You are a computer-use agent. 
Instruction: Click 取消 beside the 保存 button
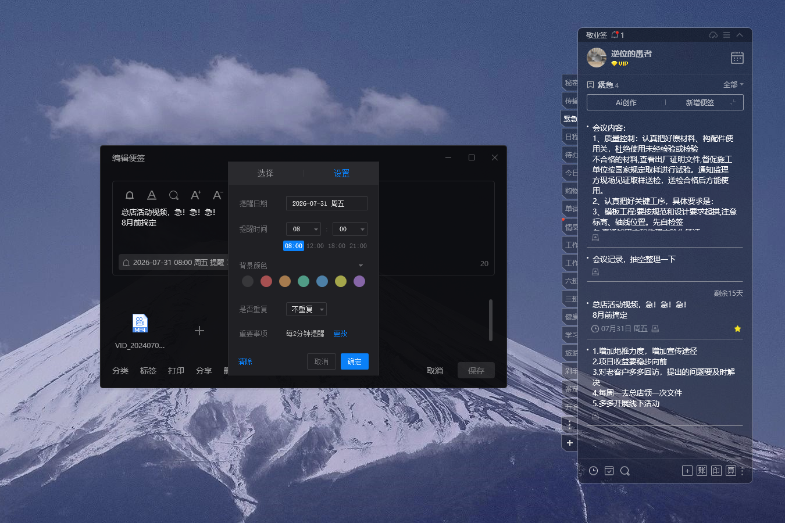[435, 371]
